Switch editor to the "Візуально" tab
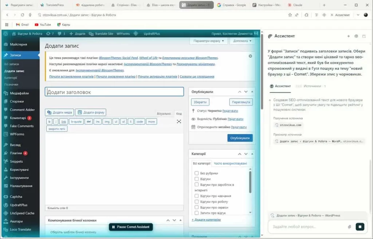 coord(164,113)
